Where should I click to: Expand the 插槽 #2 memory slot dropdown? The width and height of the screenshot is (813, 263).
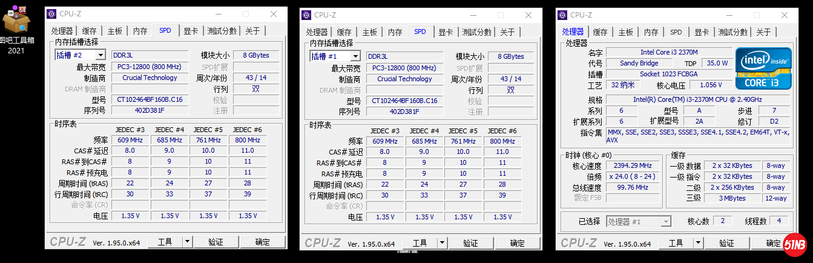click(100, 55)
